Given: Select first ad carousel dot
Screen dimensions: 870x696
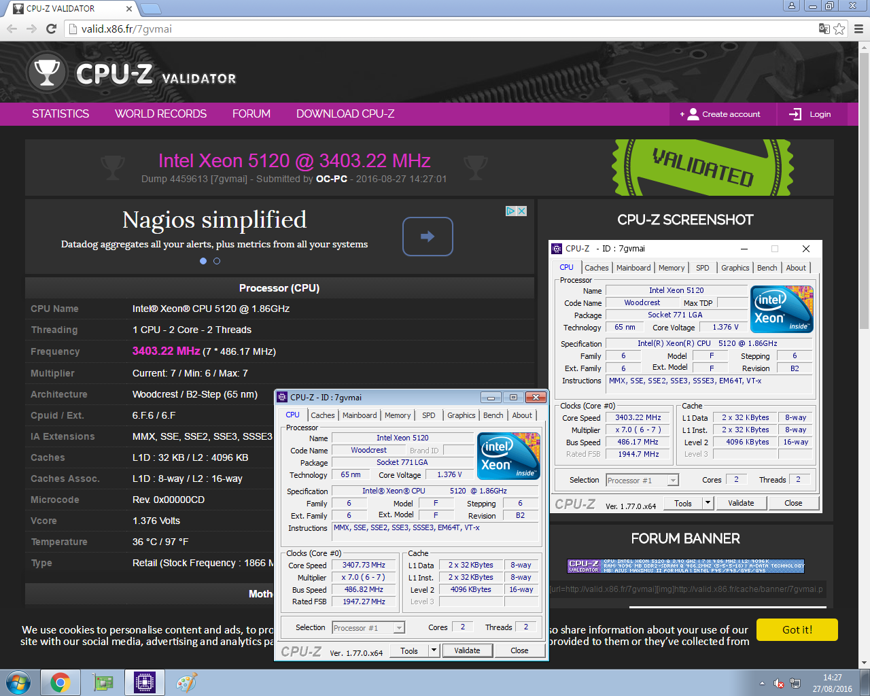Looking at the screenshot, I should tap(203, 261).
